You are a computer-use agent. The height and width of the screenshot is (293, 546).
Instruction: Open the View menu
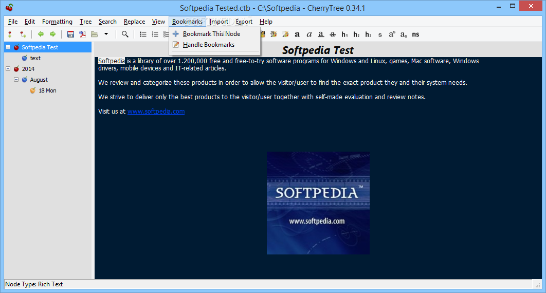(158, 22)
